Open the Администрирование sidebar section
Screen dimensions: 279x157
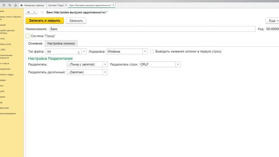8,113
